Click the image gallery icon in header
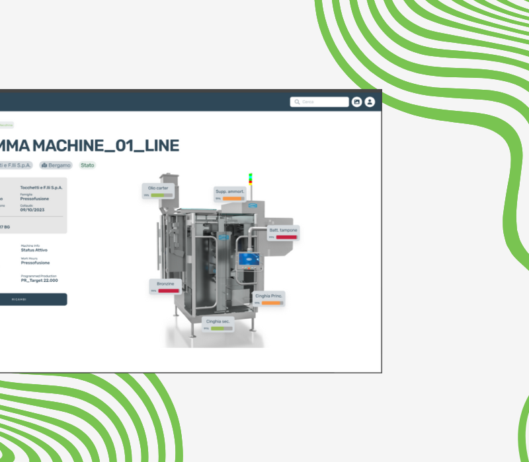Image resolution: width=529 pixels, height=462 pixels. 356,102
